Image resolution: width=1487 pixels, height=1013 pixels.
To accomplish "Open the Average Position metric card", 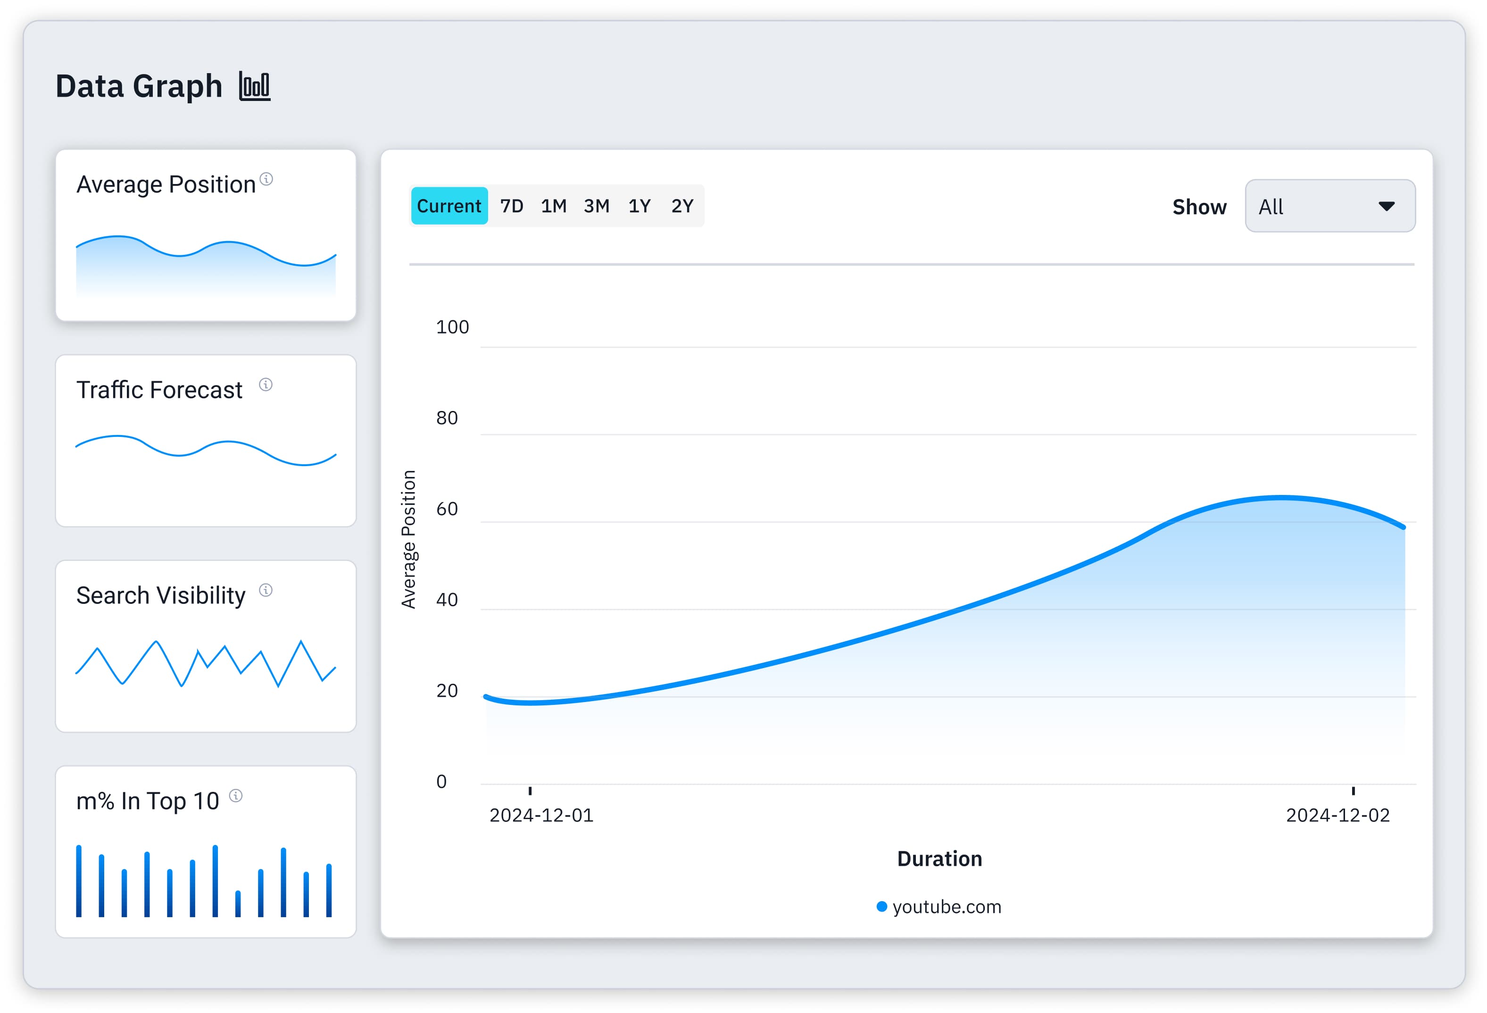I will tap(206, 235).
